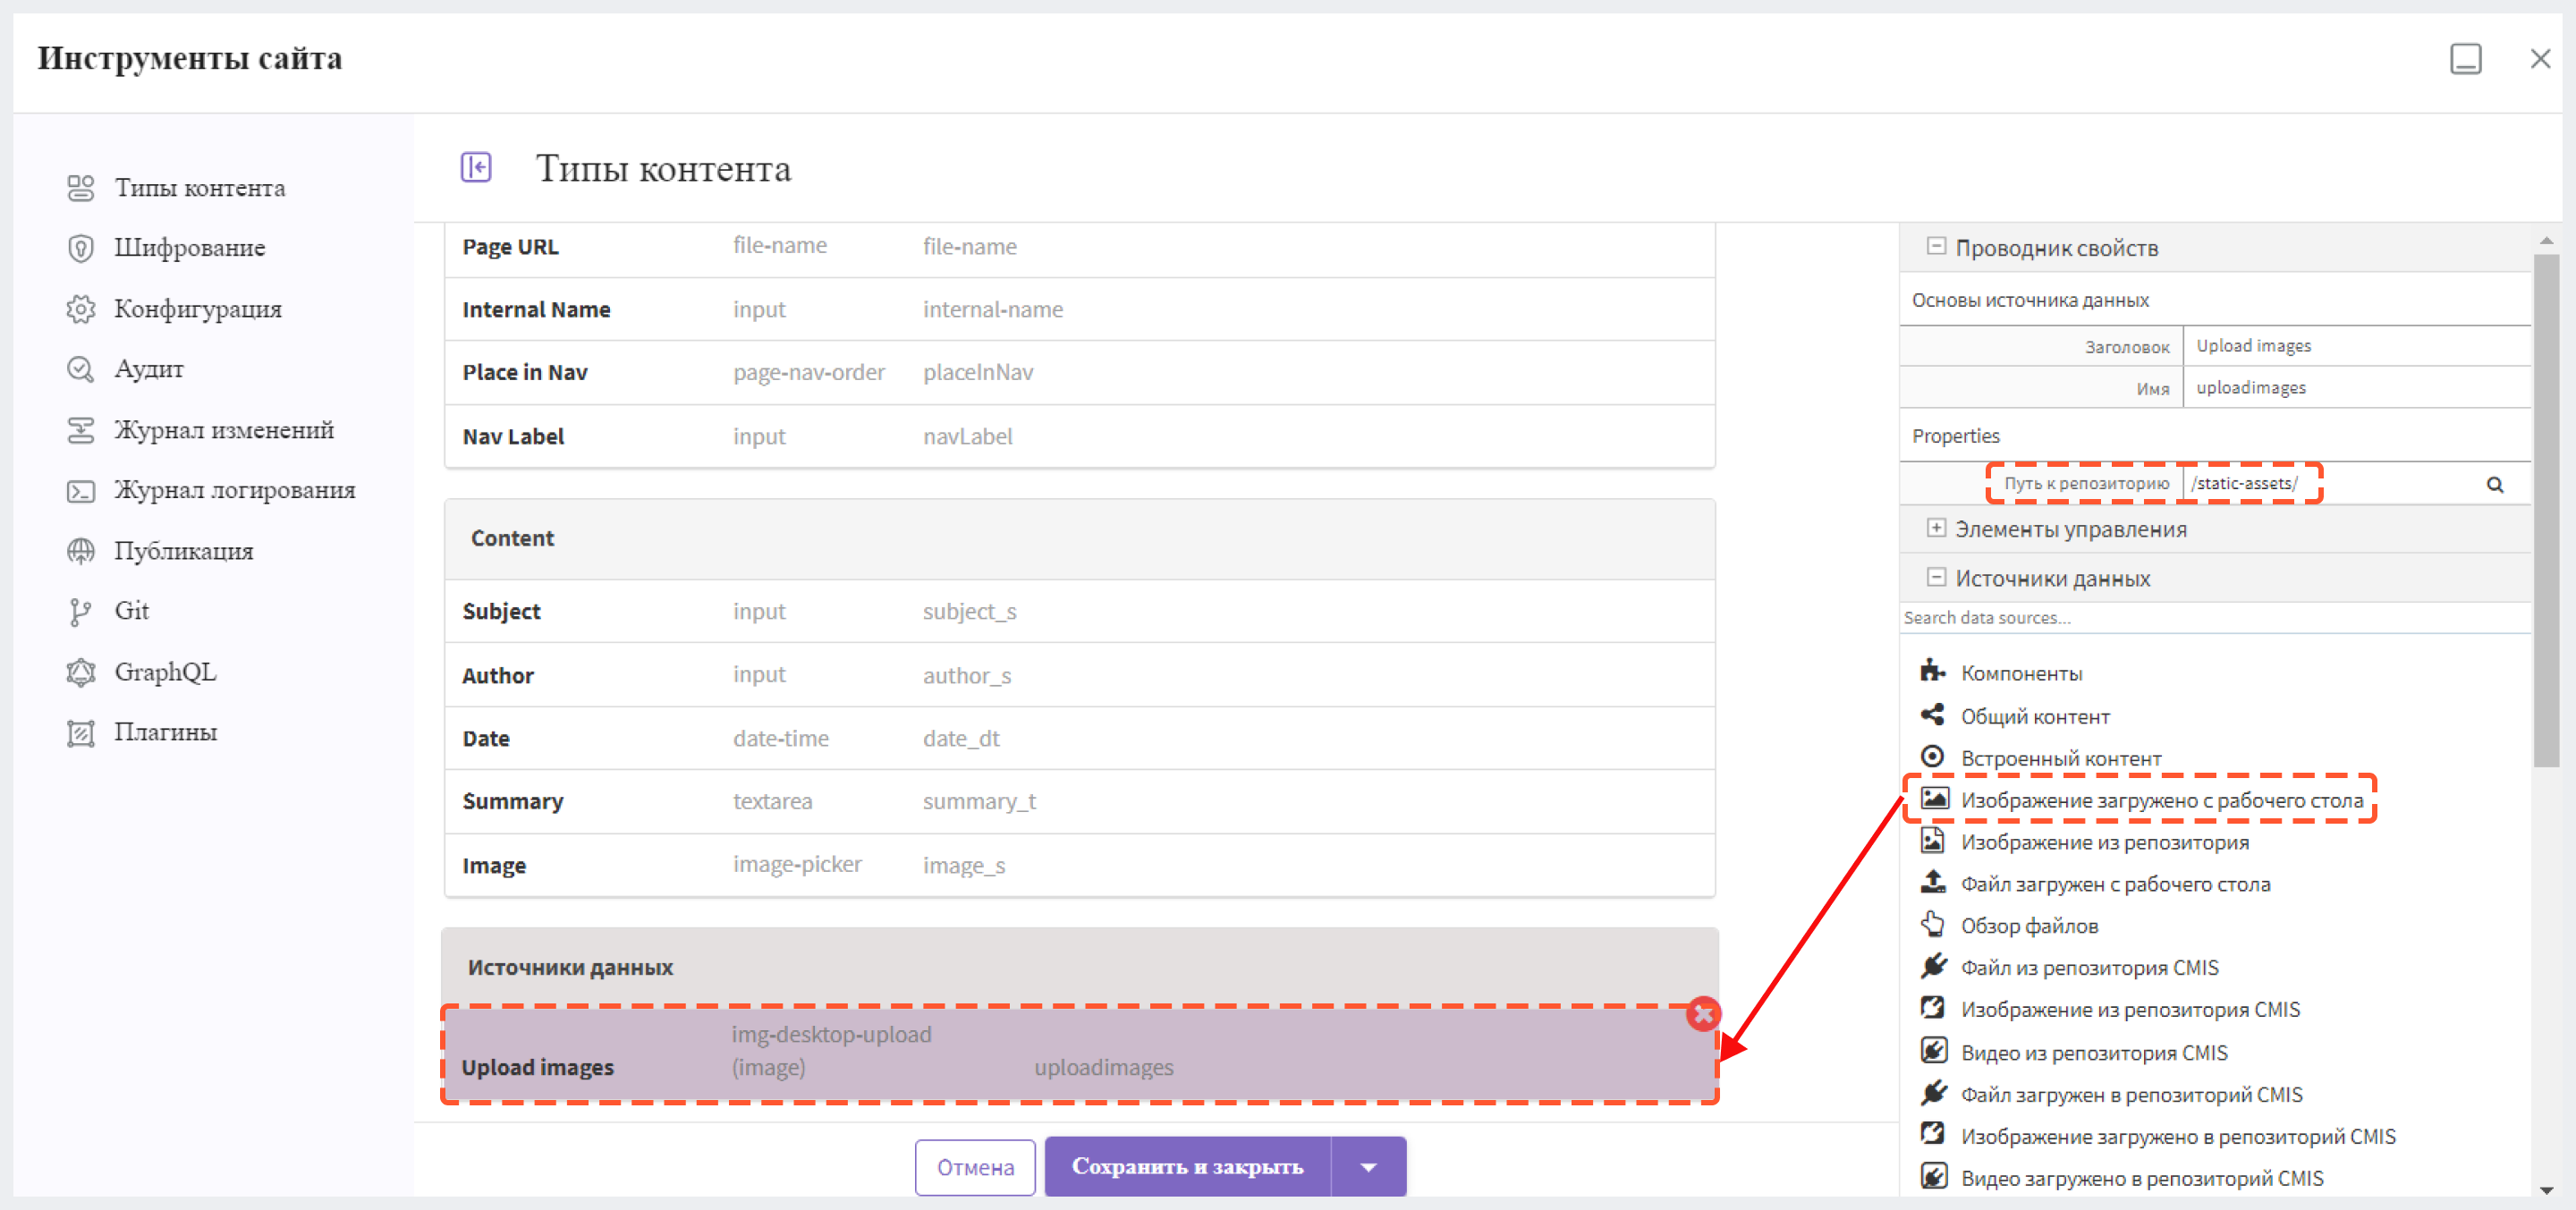Click Файл загружен в репозиторий CMIS icon
The width and height of the screenshot is (2576, 1210).
point(1933,1093)
